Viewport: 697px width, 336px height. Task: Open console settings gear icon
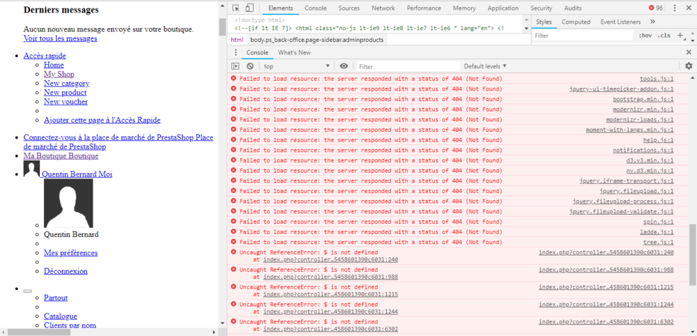pos(689,66)
